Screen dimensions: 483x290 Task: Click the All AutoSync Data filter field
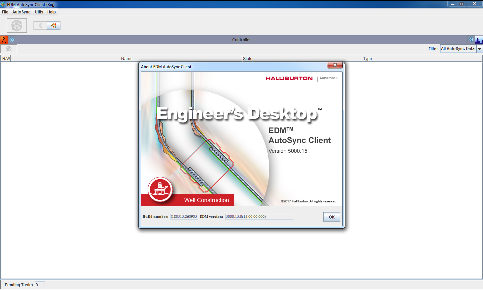coord(458,49)
